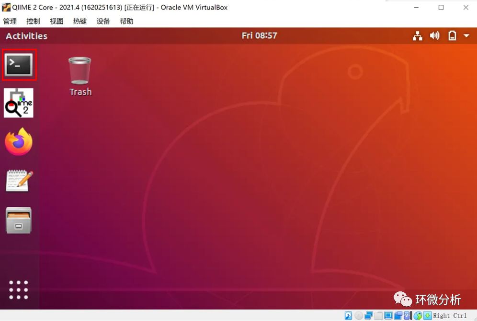Open the 热键 menu

click(79, 21)
